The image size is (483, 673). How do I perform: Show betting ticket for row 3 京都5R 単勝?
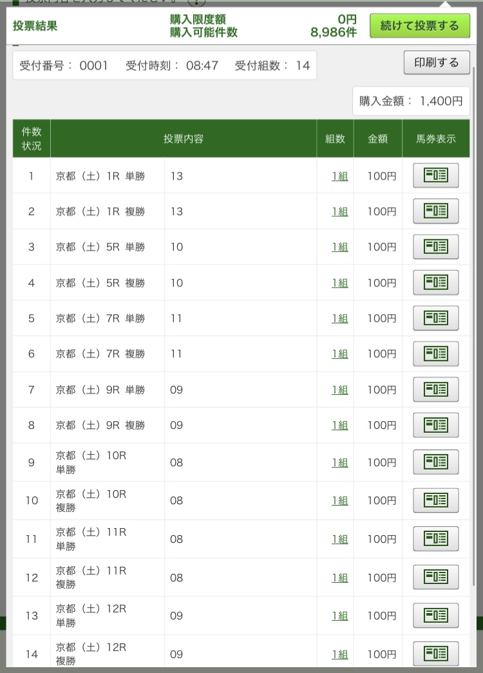click(435, 247)
